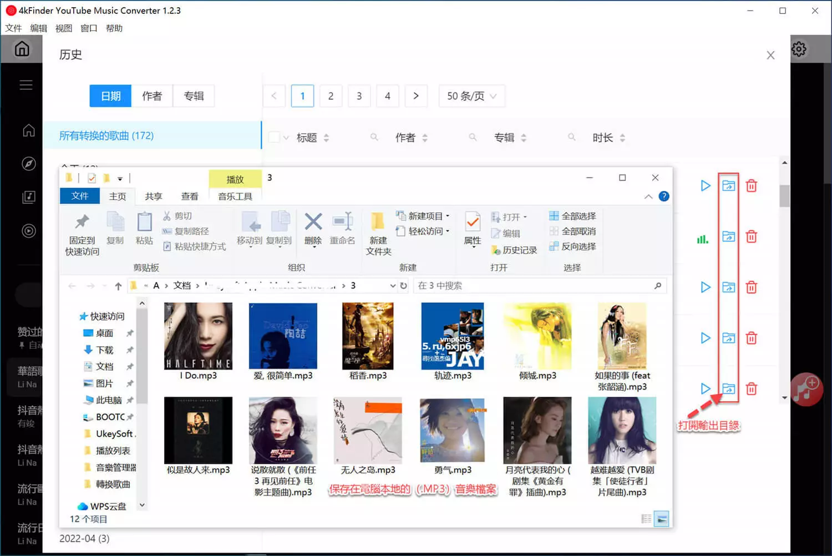Go to the next history page arrow
This screenshot has height=556, width=832.
tap(416, 96)
